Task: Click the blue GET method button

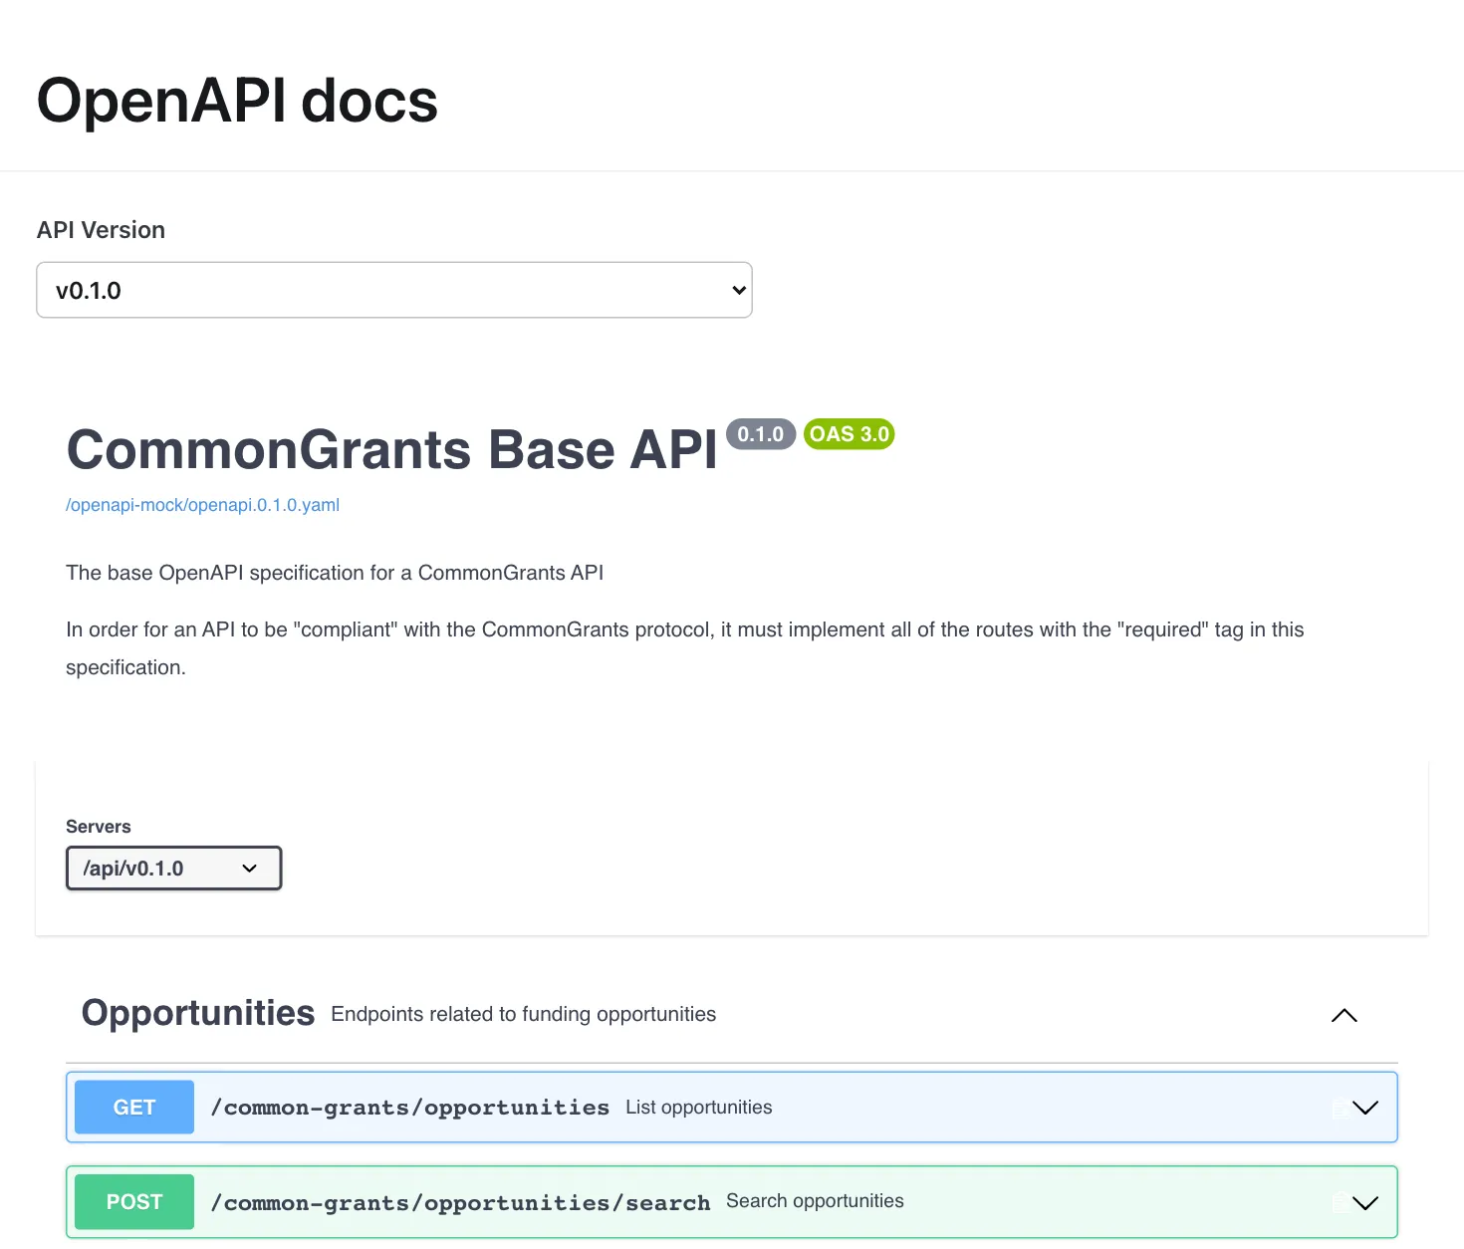Action: [134, 1108]
